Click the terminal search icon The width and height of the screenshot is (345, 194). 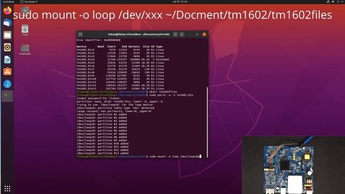tap(175, 34)
